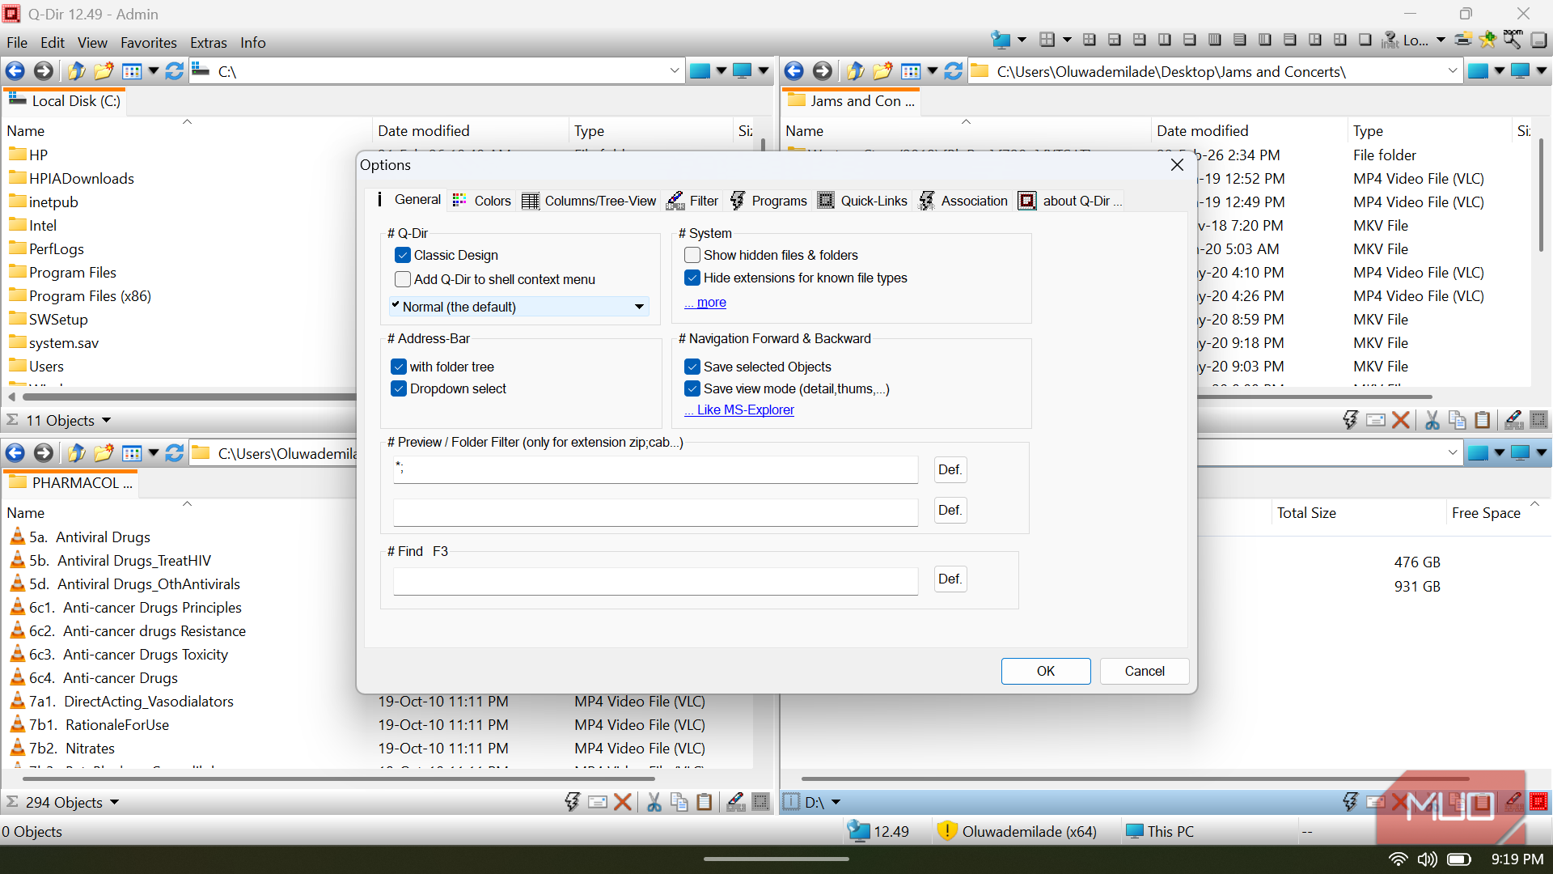Open the Favorites menu
This screenshot has height=874, width=1553.
click(x=149, y=43)
